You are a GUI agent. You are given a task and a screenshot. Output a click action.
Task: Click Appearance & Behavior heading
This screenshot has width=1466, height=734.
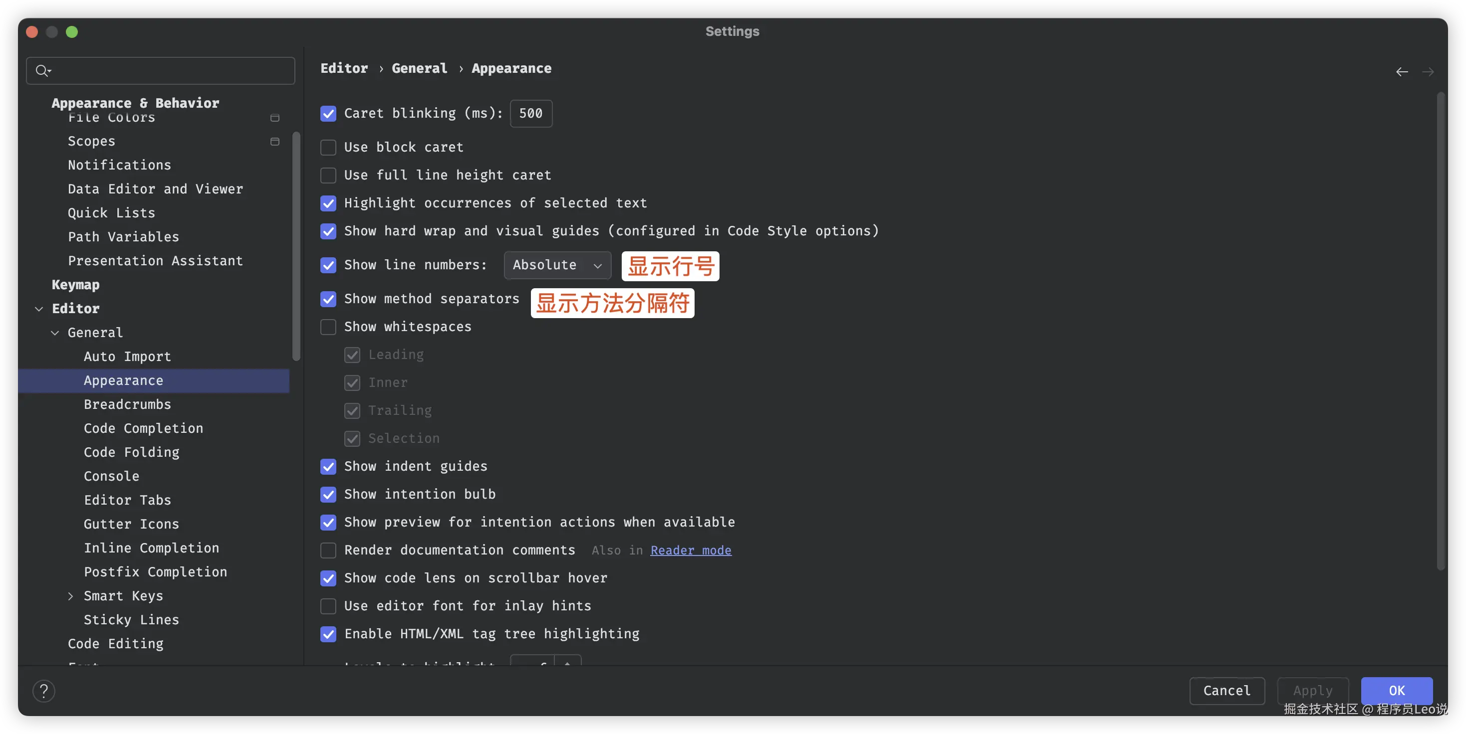tap(135, 103)
